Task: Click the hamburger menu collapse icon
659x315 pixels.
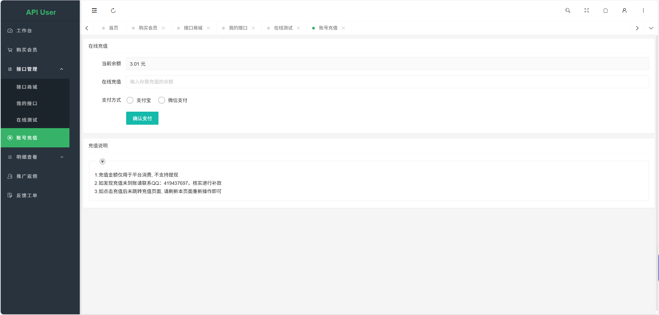Action: (x=94, y=10)
